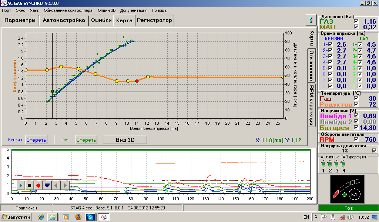379x222 pixels.
Task: Select the red multiplier point at 11 ms
Action: (137, 81)
